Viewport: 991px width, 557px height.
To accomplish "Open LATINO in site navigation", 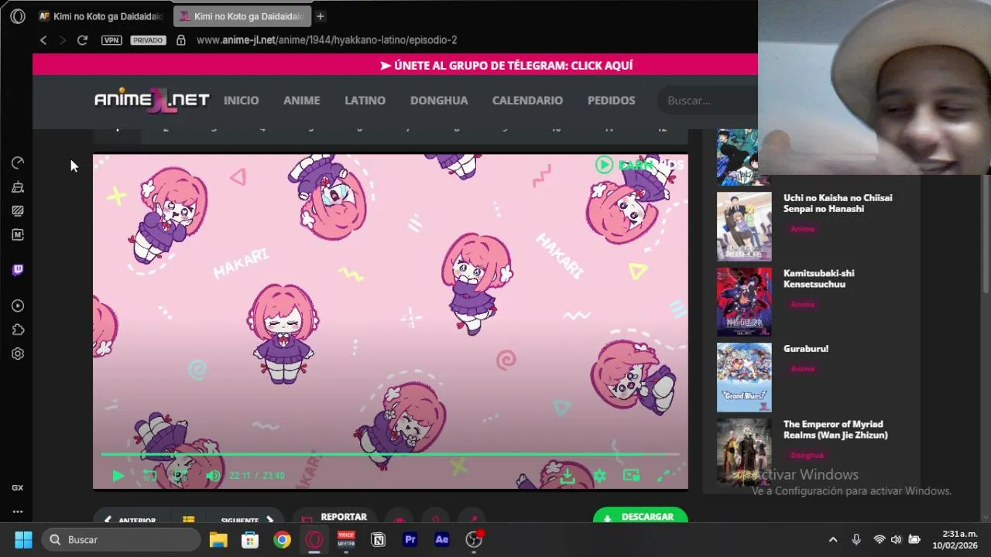I will (x=365, y=101).
